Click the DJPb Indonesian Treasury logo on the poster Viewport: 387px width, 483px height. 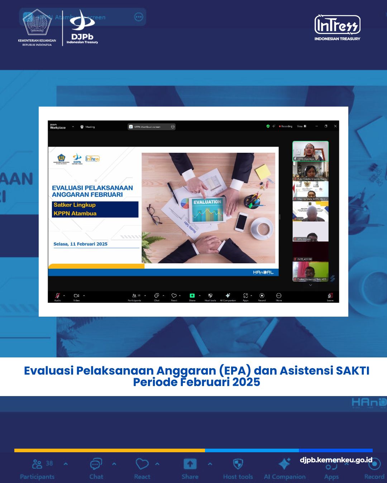click(82, 28)
